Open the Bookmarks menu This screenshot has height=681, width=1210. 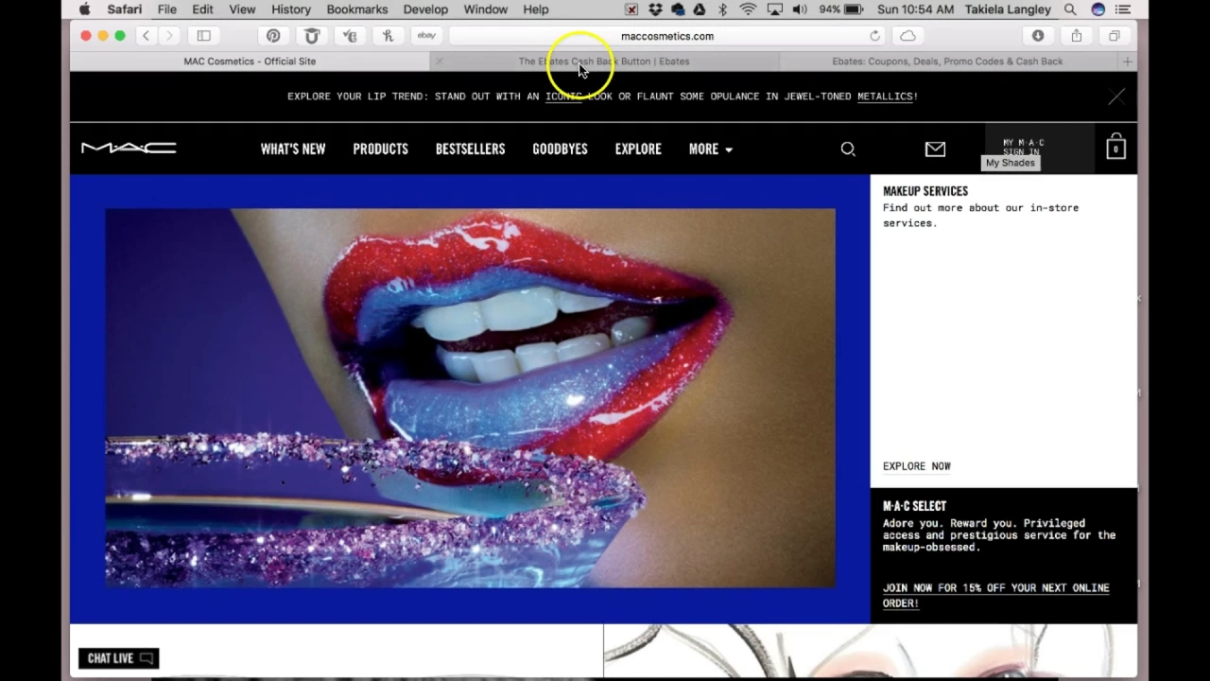357,9
